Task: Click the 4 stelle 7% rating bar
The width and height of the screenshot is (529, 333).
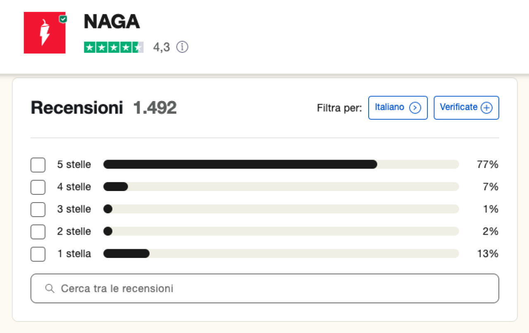Action: pos(281,187)
